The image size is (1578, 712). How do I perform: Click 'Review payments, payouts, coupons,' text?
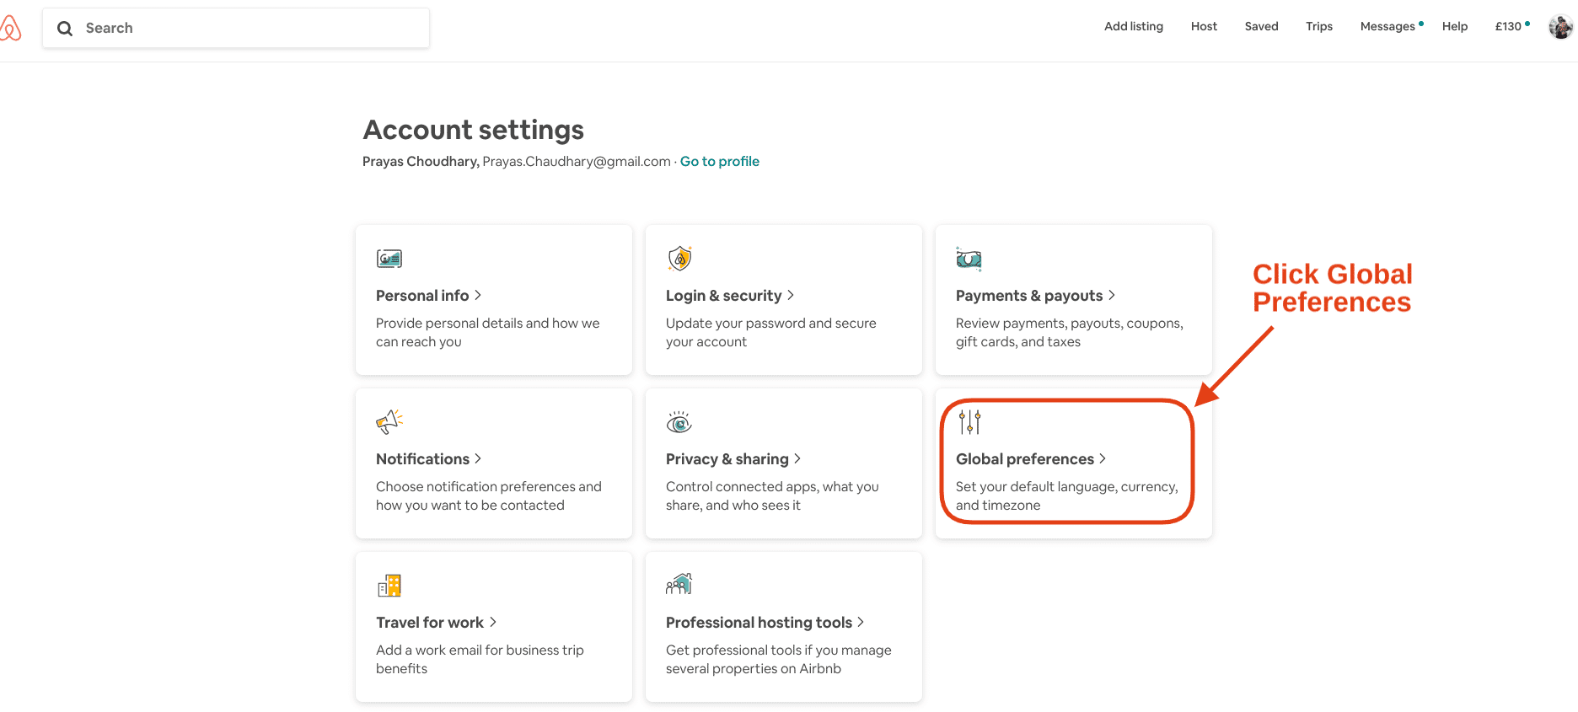click(x=1070, y=323)
